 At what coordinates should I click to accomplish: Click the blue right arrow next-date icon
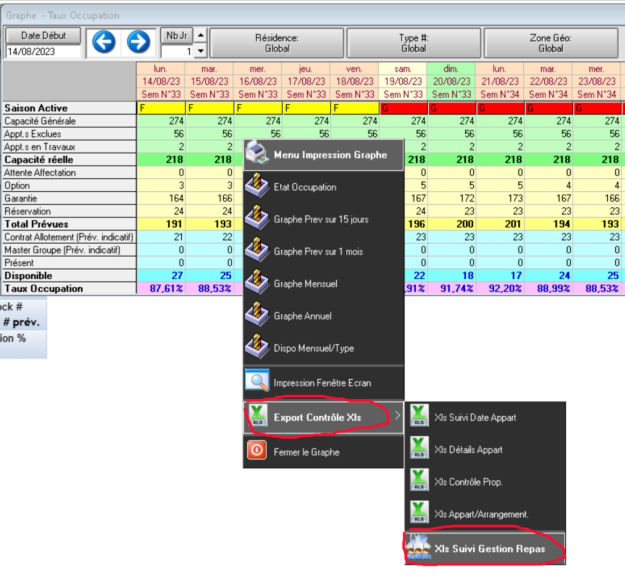click(138, 42)
